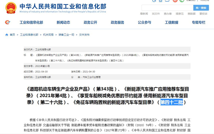Click 2021-04-30 beside 发布日期
This screenshot has height=134, width=214.
coord(89,72)
